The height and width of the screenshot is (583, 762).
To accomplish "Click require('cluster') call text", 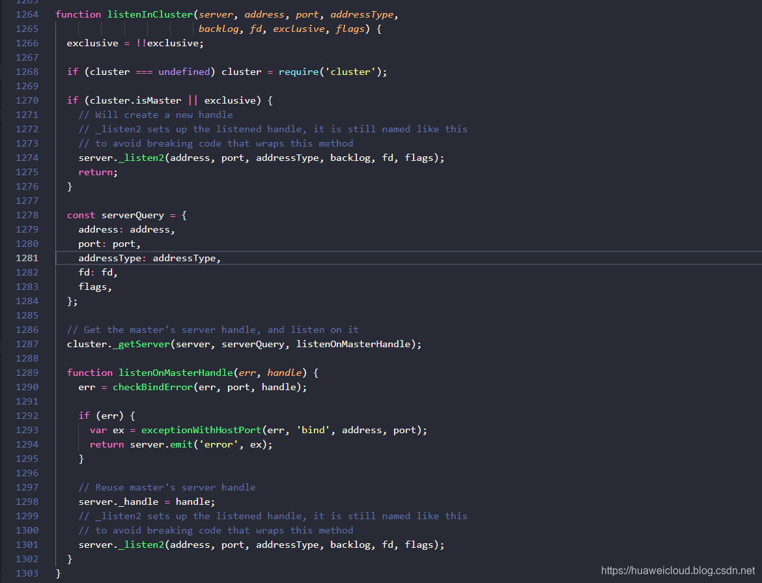I will [330, 72].
